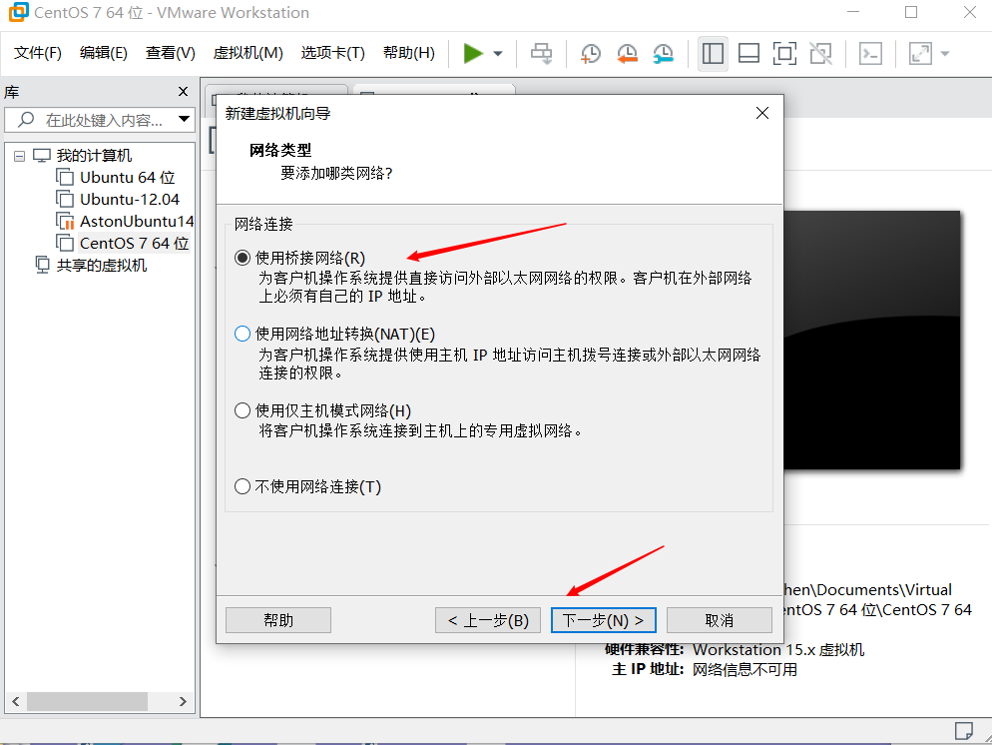This screenshot has height=745, width=992.
Task: Click the CentOS VM black screen preview
Action: pos(872,340)
